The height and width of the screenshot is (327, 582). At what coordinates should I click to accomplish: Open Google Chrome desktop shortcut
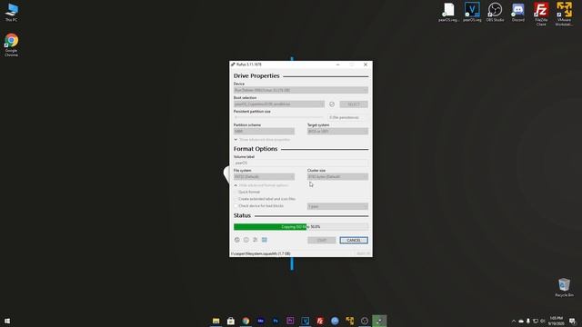click(11, 45)
